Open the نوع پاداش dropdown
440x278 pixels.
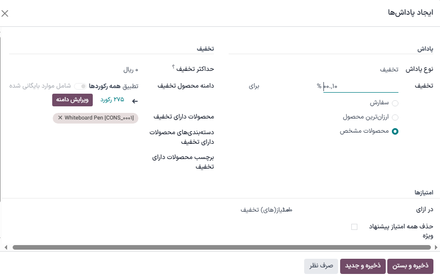coord(360,69)
